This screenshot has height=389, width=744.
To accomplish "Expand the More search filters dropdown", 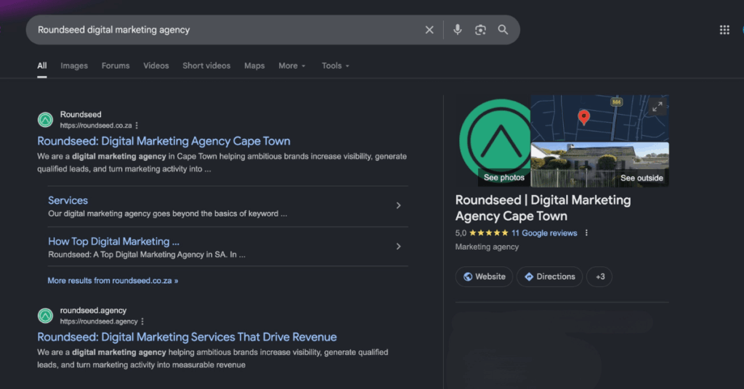I will point(292,66).
